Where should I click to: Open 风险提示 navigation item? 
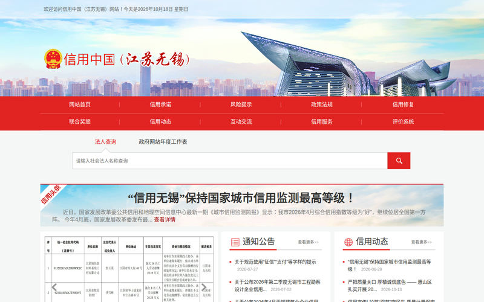point(241,104)
